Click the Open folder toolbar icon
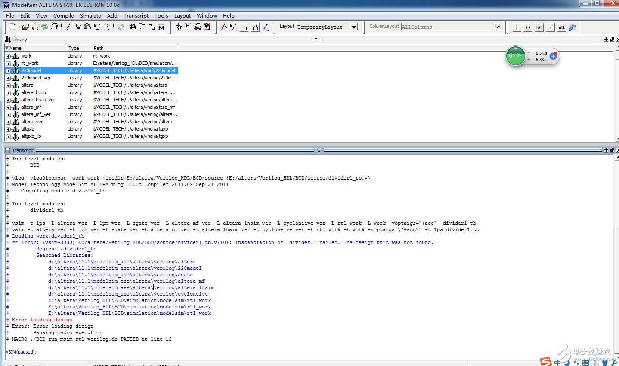Image resolution: width=619 pixels, height=366 pixels. pos(25,27)
